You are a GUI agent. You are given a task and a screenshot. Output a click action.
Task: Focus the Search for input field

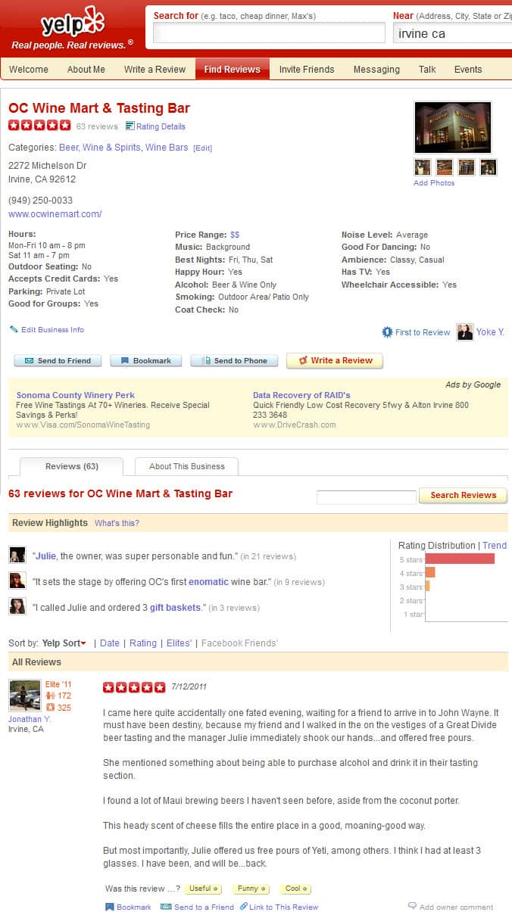[269, 33]
